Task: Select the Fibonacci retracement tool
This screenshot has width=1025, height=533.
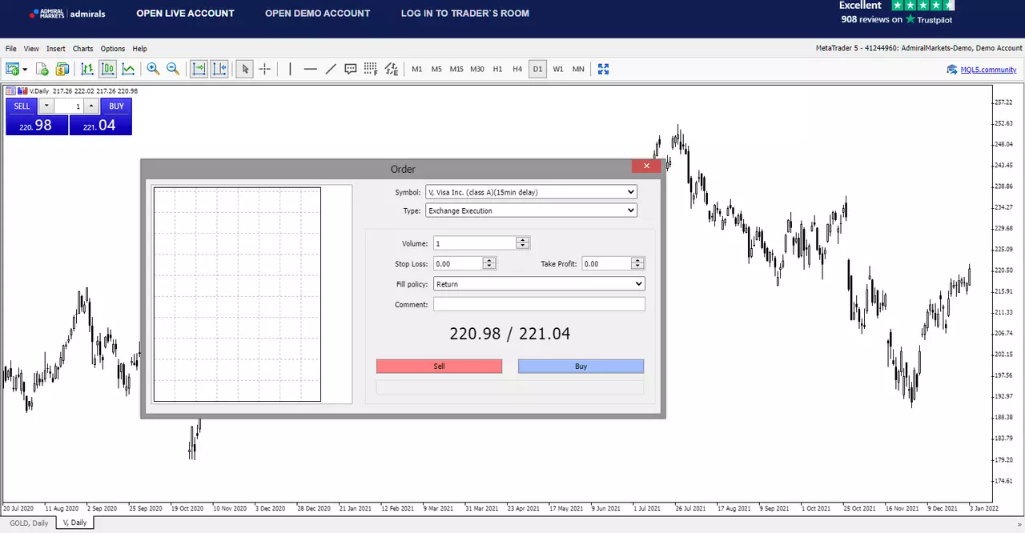Action: tap(371, 69)
